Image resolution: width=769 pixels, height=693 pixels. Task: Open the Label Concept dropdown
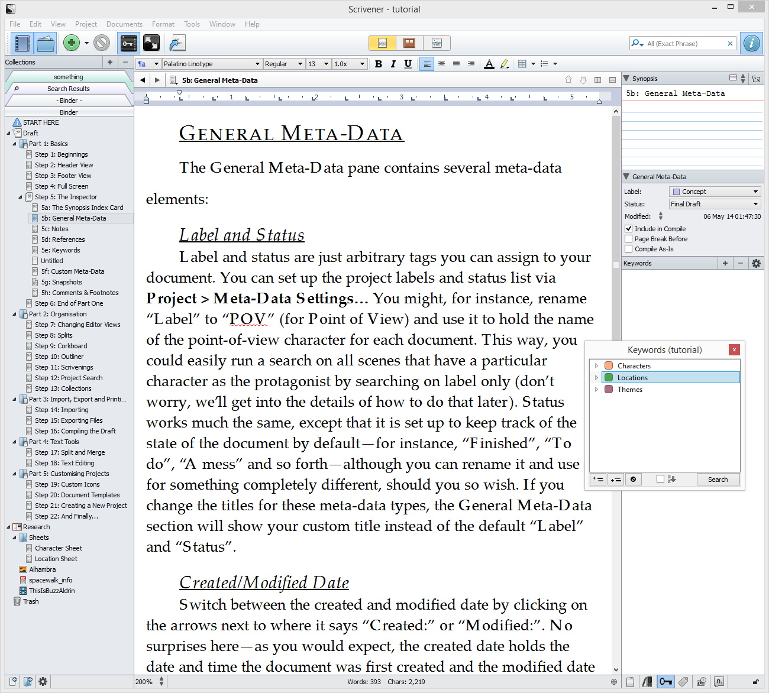[715, 192]
